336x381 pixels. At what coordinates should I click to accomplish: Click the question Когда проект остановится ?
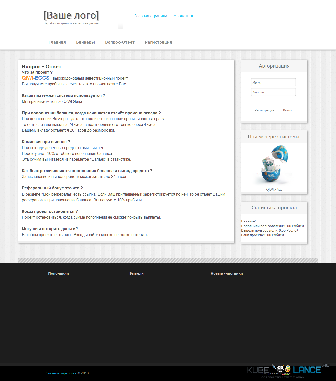click(50, 212)
